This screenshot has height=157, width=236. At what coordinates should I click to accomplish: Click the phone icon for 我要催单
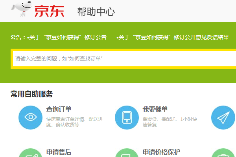point(127,117)
